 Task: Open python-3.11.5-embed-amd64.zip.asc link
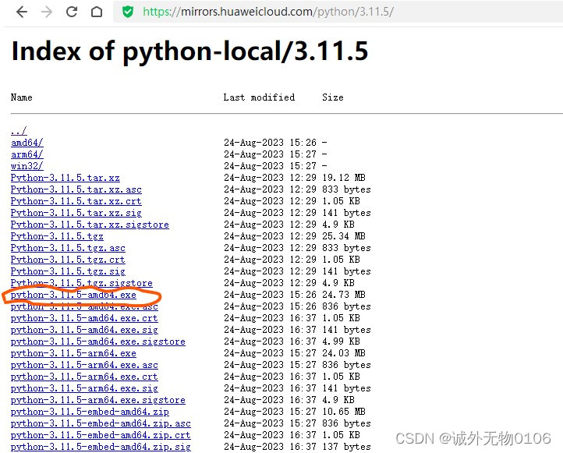coord(101,423)
